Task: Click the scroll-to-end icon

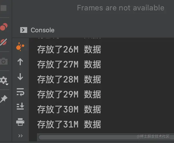Action: click(x=20, y=106)
